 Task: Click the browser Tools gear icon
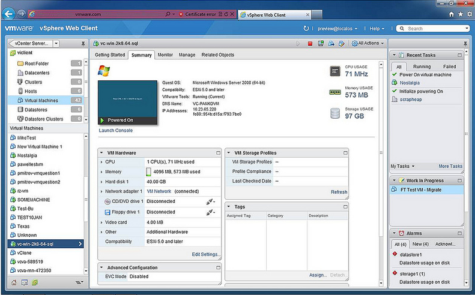470,14
